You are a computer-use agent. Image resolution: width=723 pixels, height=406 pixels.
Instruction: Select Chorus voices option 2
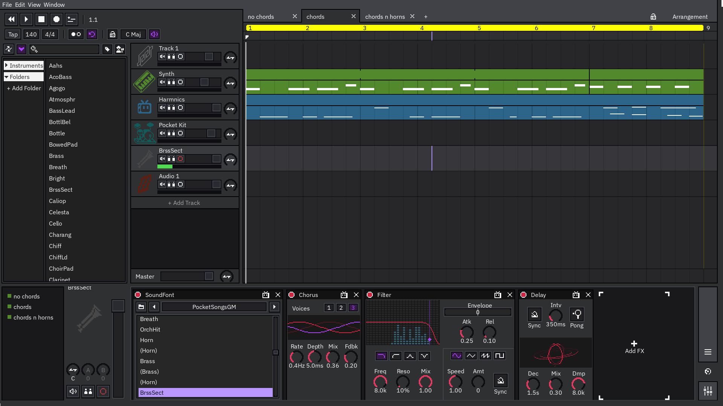click(x=341, y=308)
